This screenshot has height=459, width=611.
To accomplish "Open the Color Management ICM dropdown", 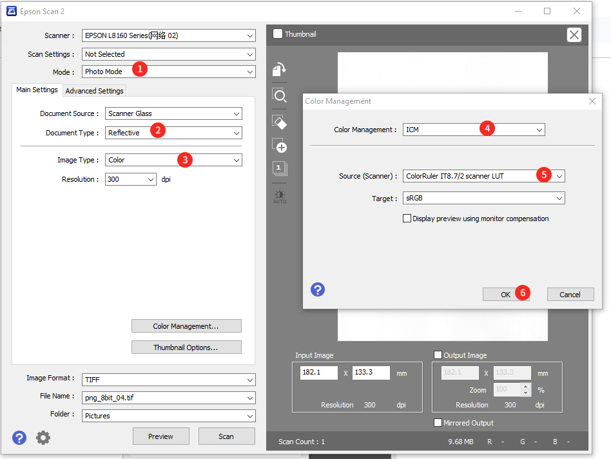I will (x=474, y=130).
